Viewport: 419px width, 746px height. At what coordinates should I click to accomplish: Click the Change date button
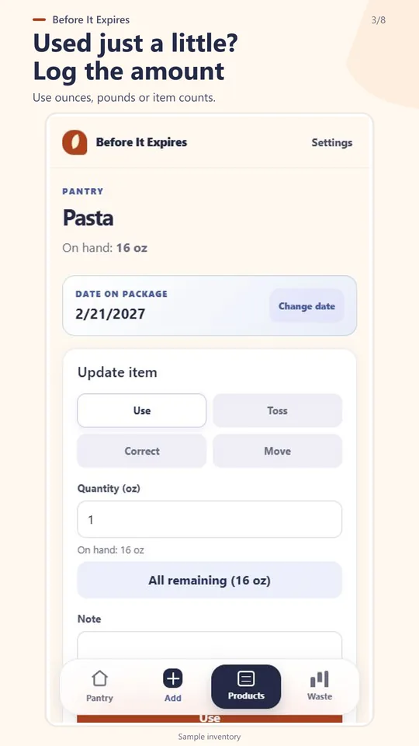coord(307,306)
